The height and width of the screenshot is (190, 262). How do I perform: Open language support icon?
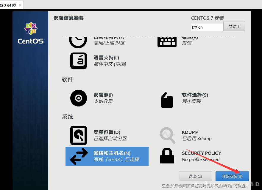[x=79, y=61]
